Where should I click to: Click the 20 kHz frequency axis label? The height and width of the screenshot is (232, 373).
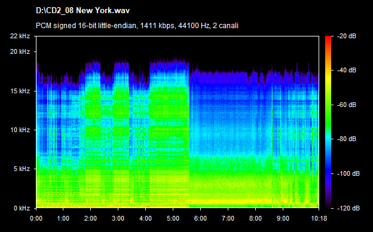[20, 51]
